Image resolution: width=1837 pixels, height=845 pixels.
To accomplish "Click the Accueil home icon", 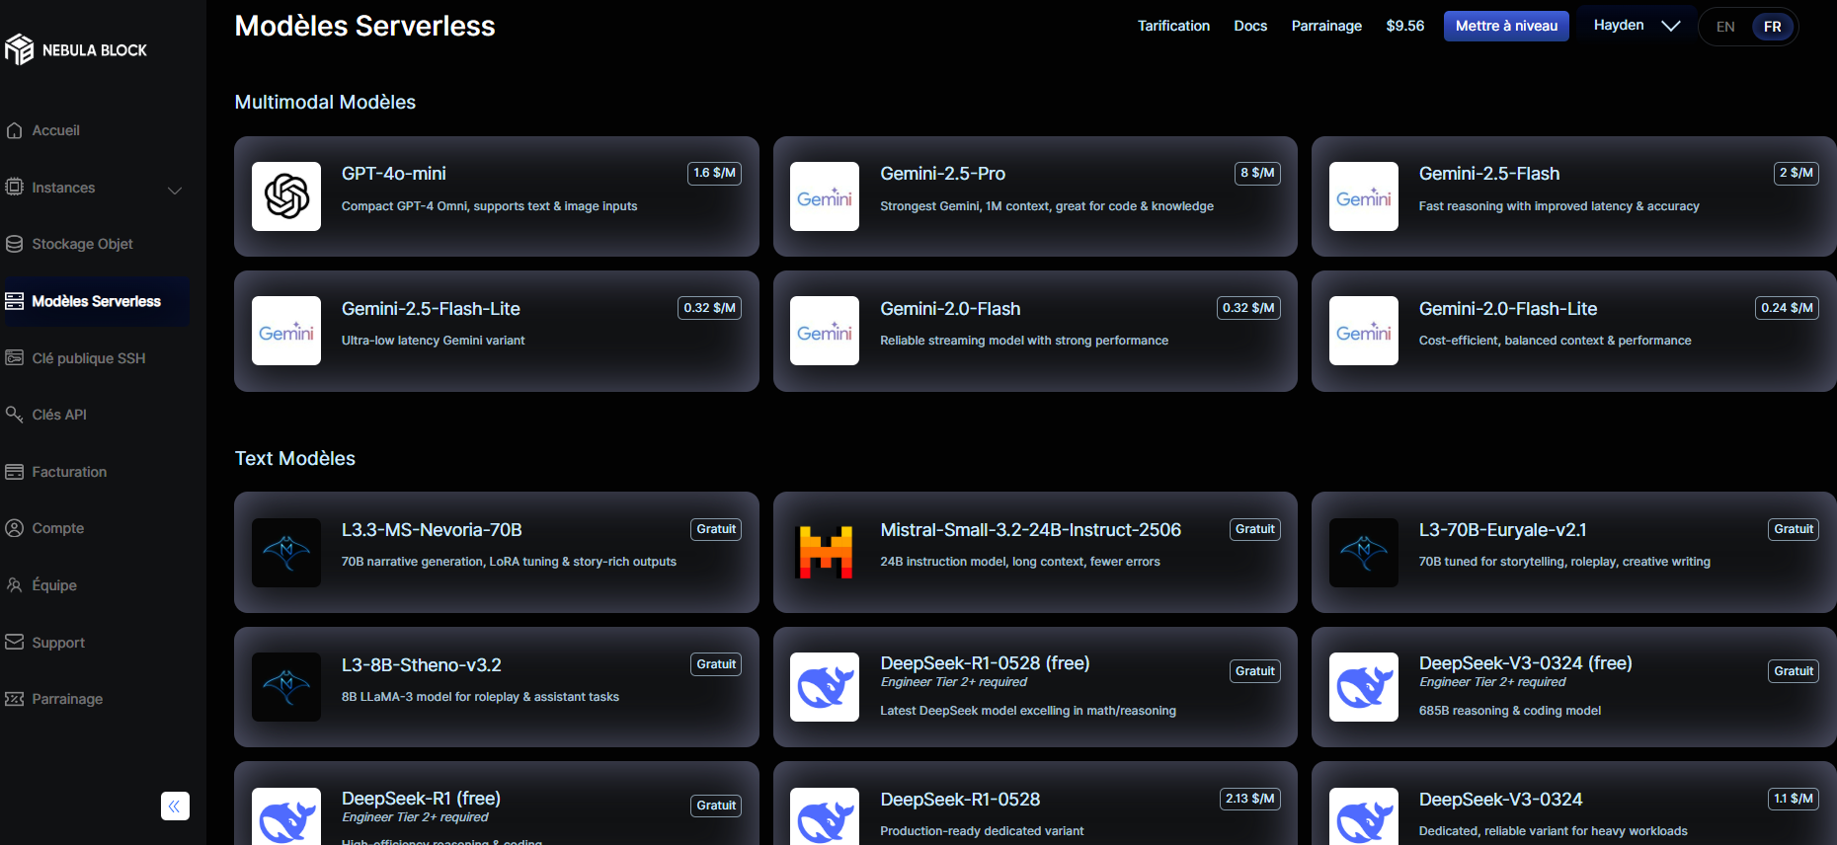I will pos(14,130).
